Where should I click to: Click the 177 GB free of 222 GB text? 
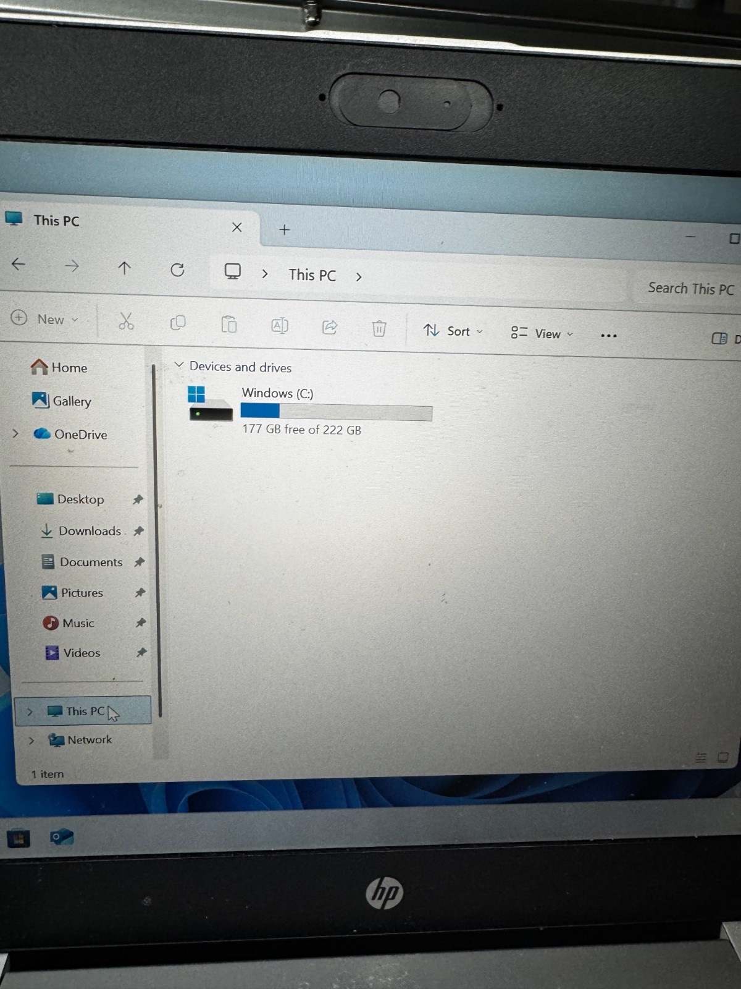pyautogui.click(x=301, y=429)
